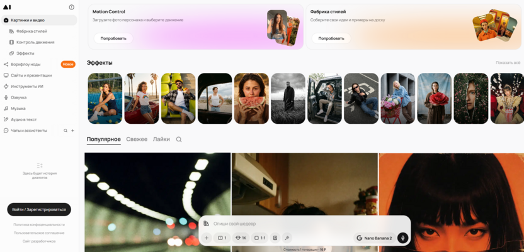Click the style factory icon in prompt box

(x=206, y=224)
